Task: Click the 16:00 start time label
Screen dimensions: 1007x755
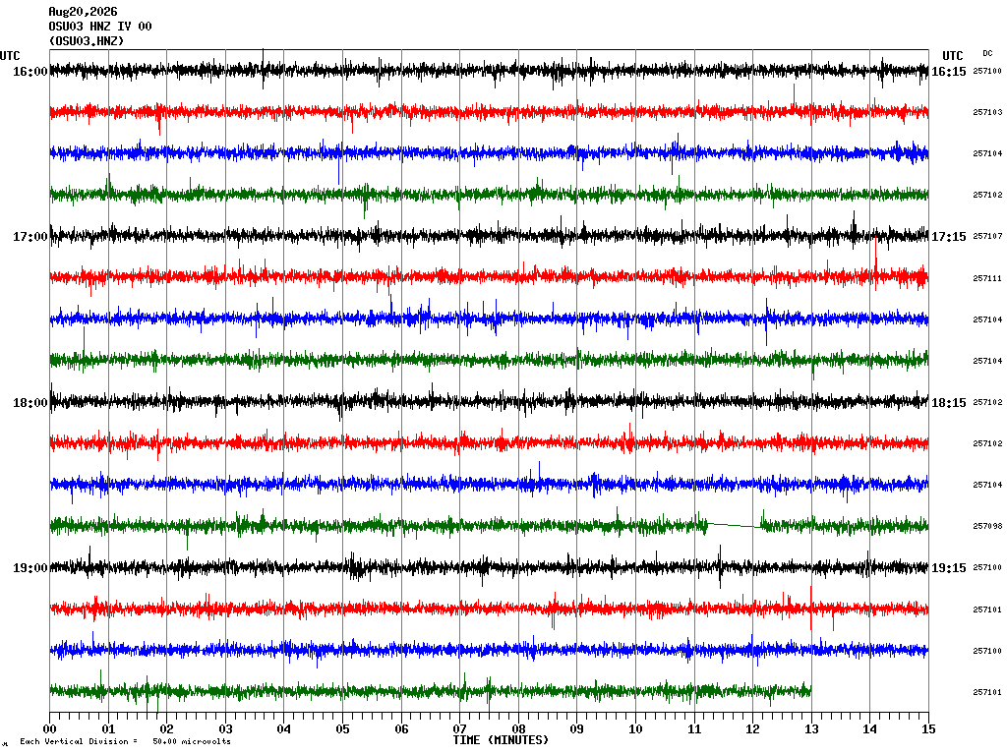Action: point(30,71)
